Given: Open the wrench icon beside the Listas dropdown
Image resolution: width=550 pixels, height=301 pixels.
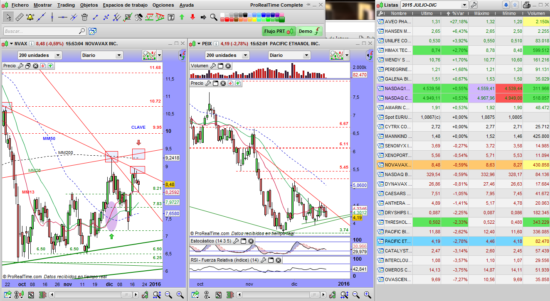Looking at the screenshot, I should pos(474,5).
